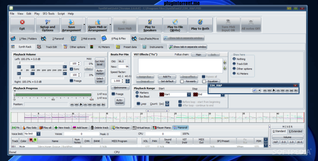Switch to 1 Files / Folders tab

pos(24,39)
